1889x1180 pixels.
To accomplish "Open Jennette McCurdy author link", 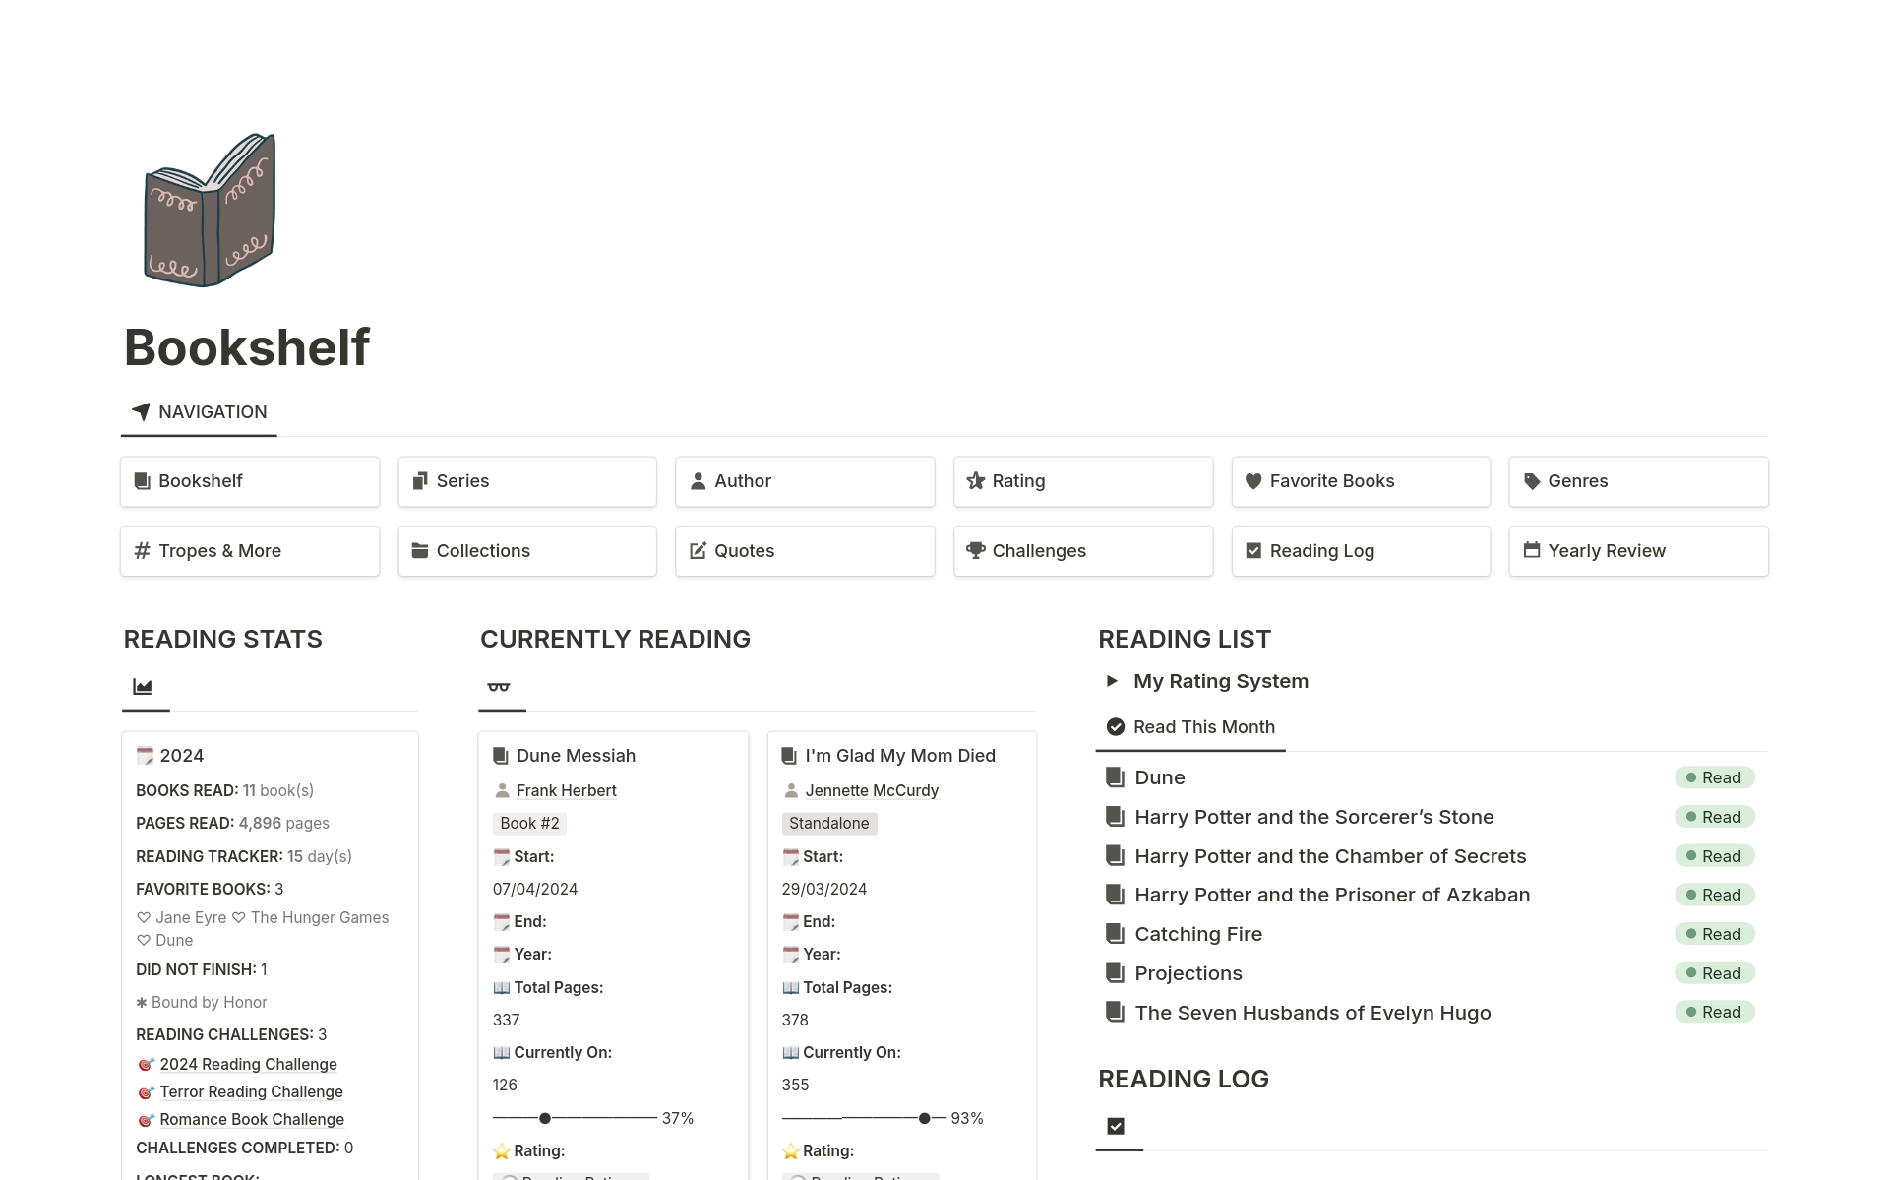I will (872, 790).
